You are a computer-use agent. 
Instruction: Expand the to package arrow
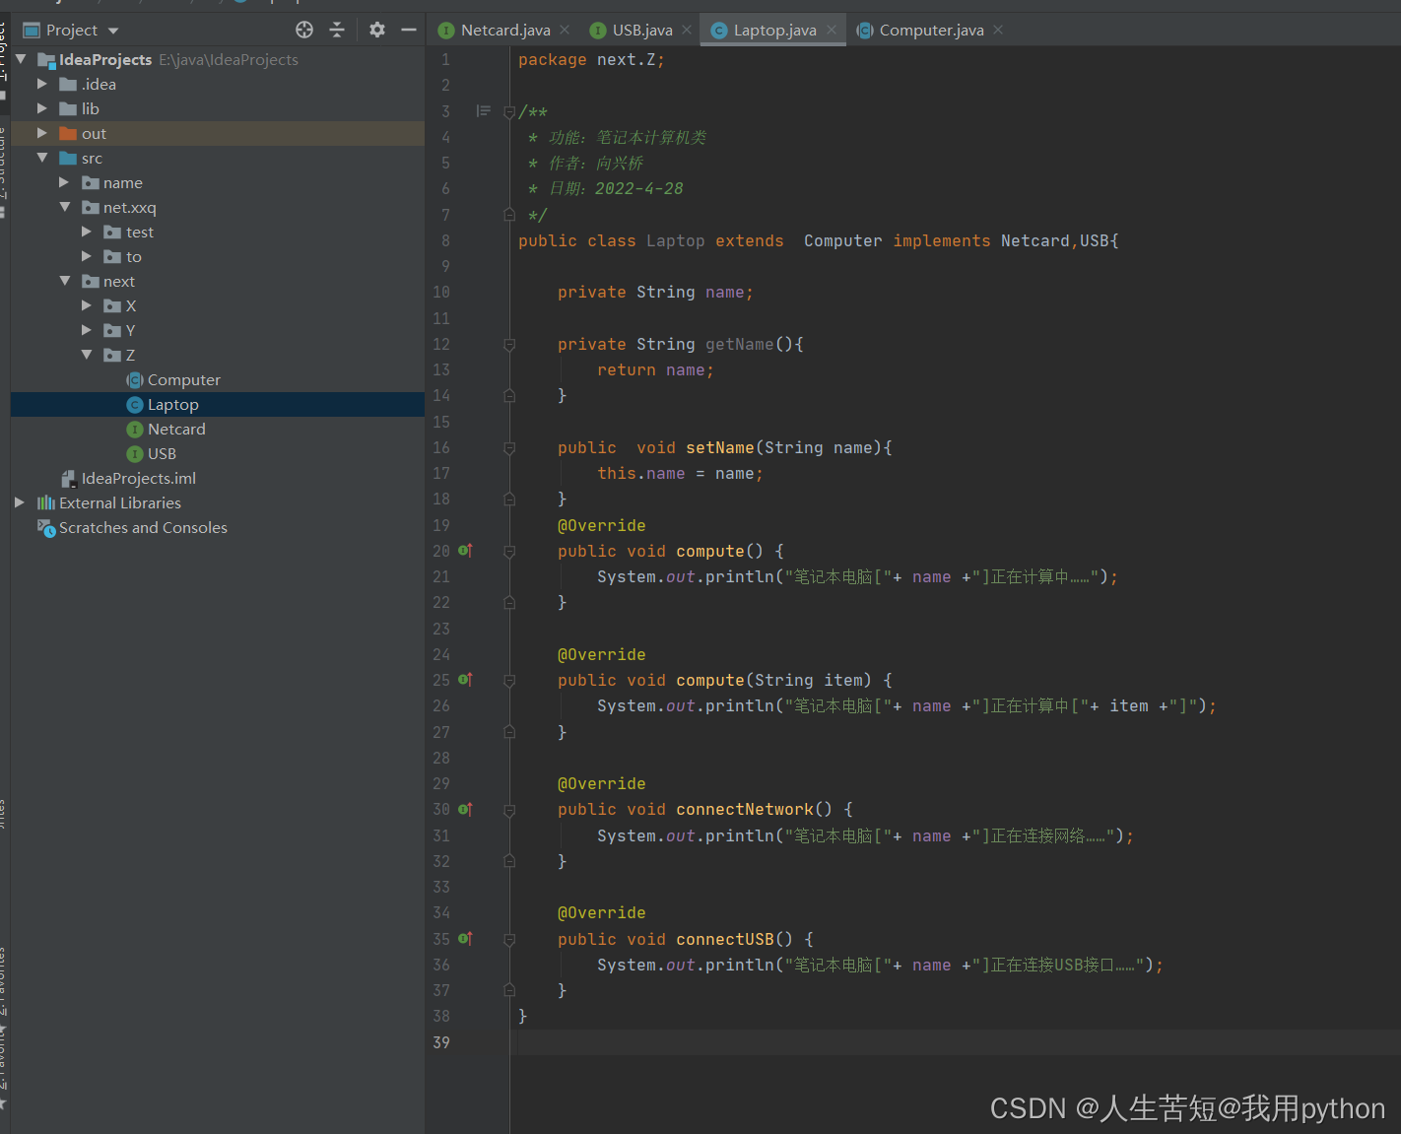tap(87, 256)
